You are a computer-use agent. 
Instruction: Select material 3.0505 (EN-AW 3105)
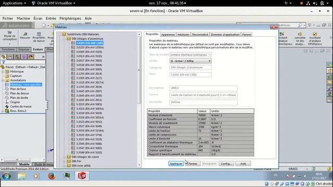pyautogui.click(x=89, y=52)
